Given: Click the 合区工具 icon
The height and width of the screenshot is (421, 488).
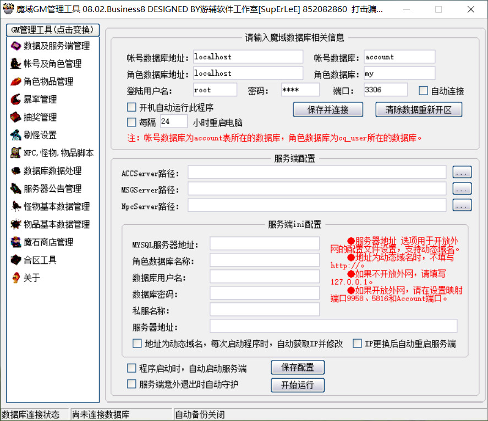Looking at the screenshot, I should [x=15, y=260].
